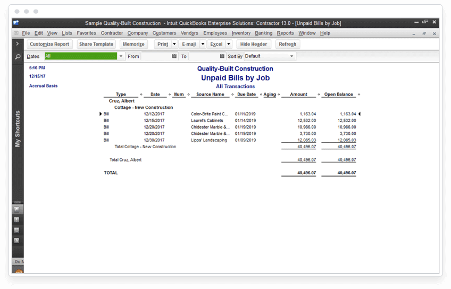Expand the Excel button dropdown arrow
Image resolution: width=451 pixels, height=289 pixels.
(229, 44)
